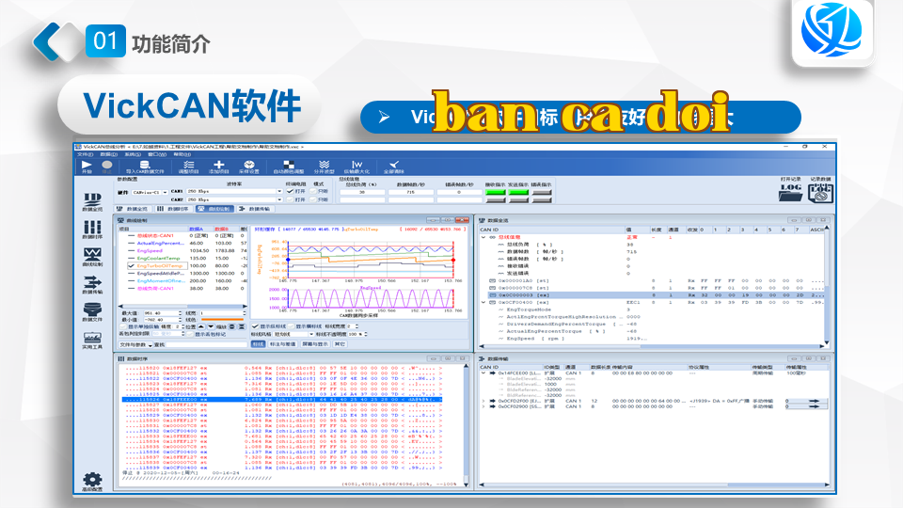Open the 采样设置 sampling settings icon
This screenshot has width=903, height=508.
(248, 165)
